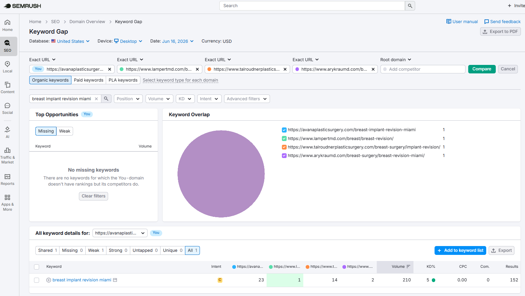Click the Cancel button
525x296 pixels.
508,69
